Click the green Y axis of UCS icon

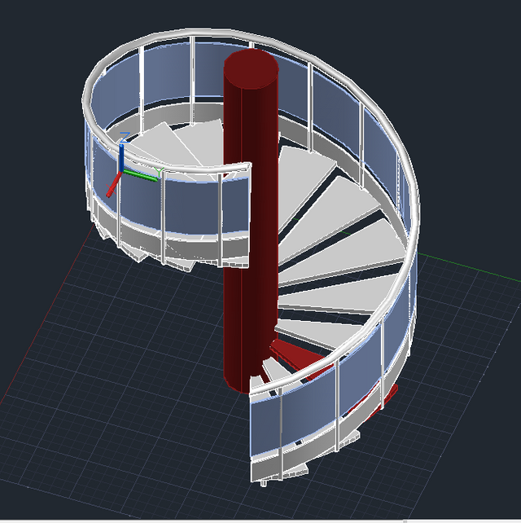(140, 176)
